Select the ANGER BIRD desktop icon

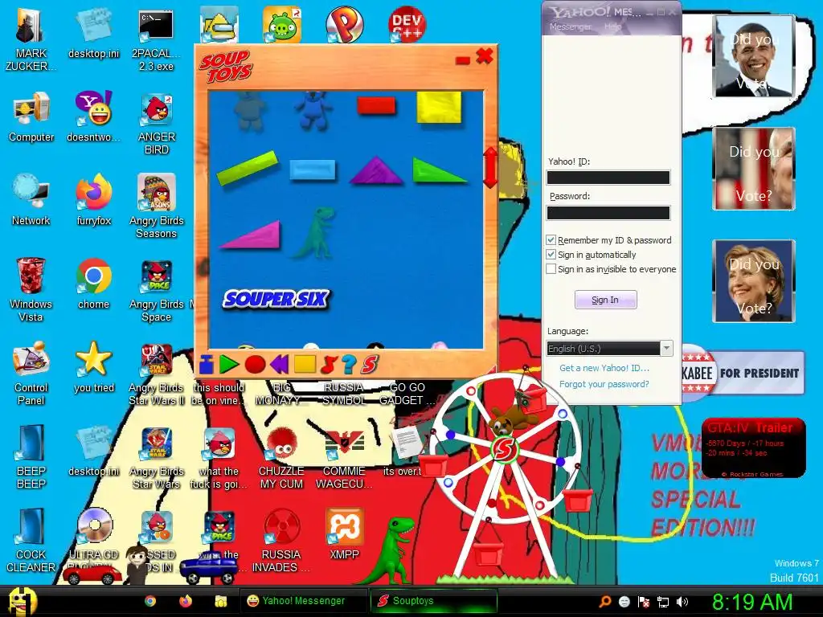tap(157, 123)
